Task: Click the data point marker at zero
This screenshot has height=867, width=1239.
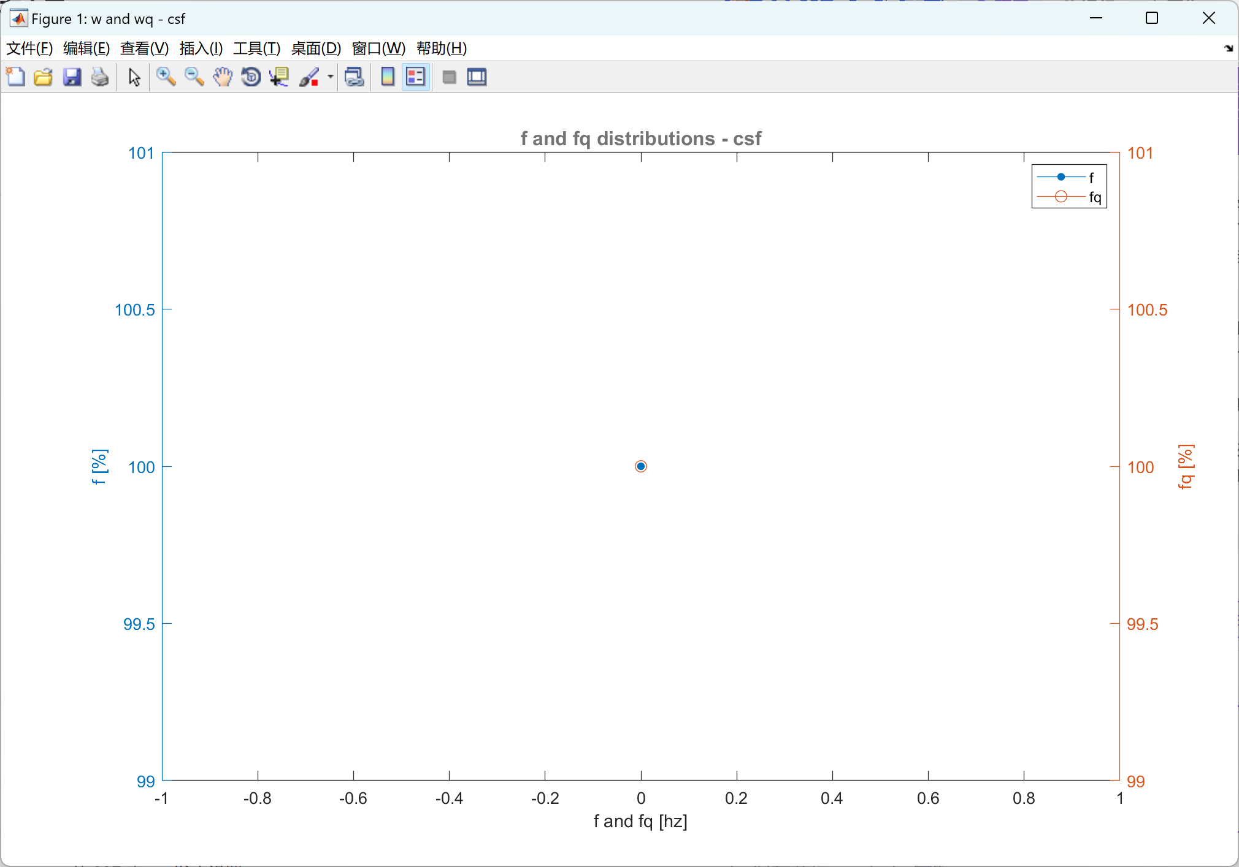Action: [641, 467]
